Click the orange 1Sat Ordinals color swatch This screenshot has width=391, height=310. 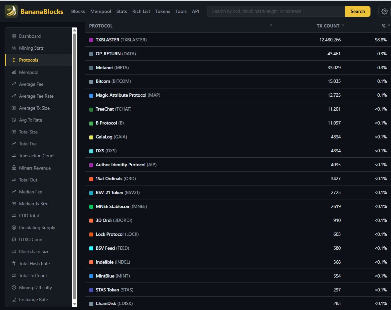click(91, 179)
